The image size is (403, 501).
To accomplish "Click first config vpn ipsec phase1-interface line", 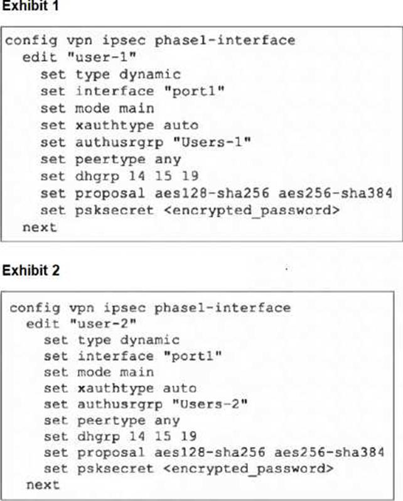I will click(x=150, y=41).
